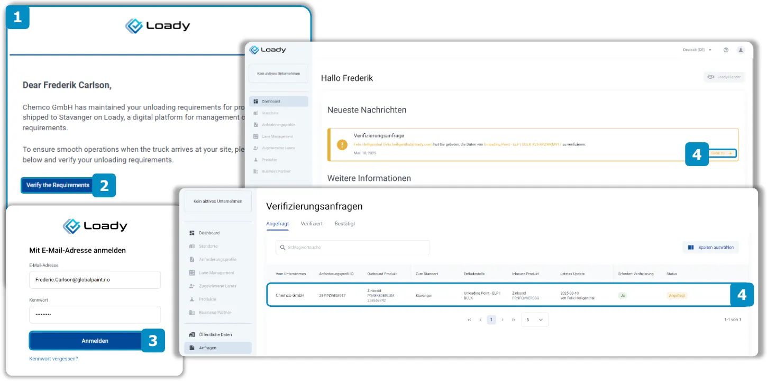Click the Anfragen sidebar icon
Viewport: 767px width, 383px height.
[192, 348]
